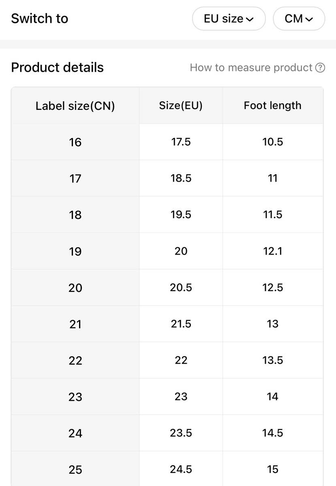This screenshot has width=336, height=486.
Task: Open How to measure product link
Action: pos(251,68)
